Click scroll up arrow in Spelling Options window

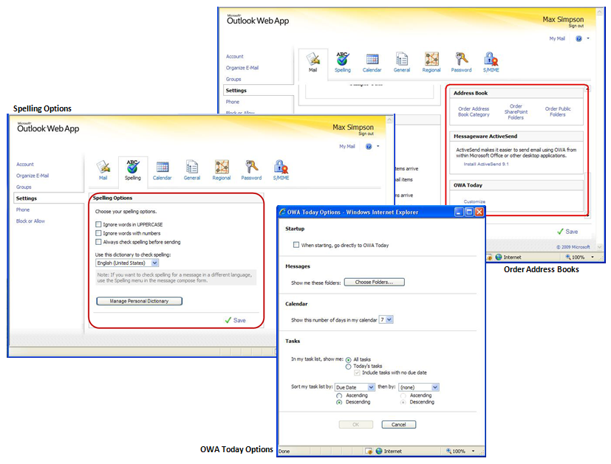pyautogui.click(x=389, y=120)
